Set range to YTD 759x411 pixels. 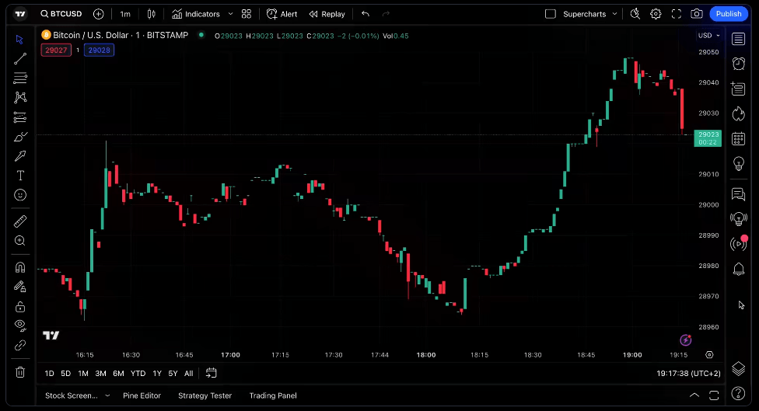[138, 373]
